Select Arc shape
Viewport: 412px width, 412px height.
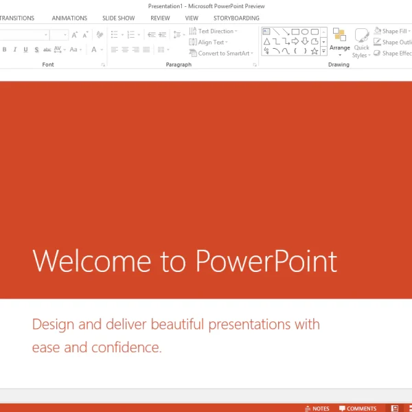276,51
